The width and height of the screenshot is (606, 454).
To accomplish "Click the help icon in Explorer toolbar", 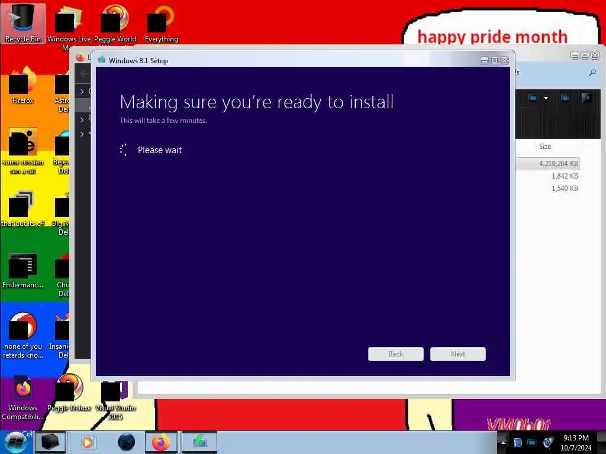I will [586, 98].
